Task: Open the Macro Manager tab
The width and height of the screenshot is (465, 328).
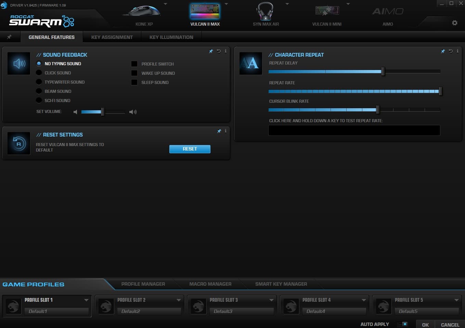Action: coord(210,284)
